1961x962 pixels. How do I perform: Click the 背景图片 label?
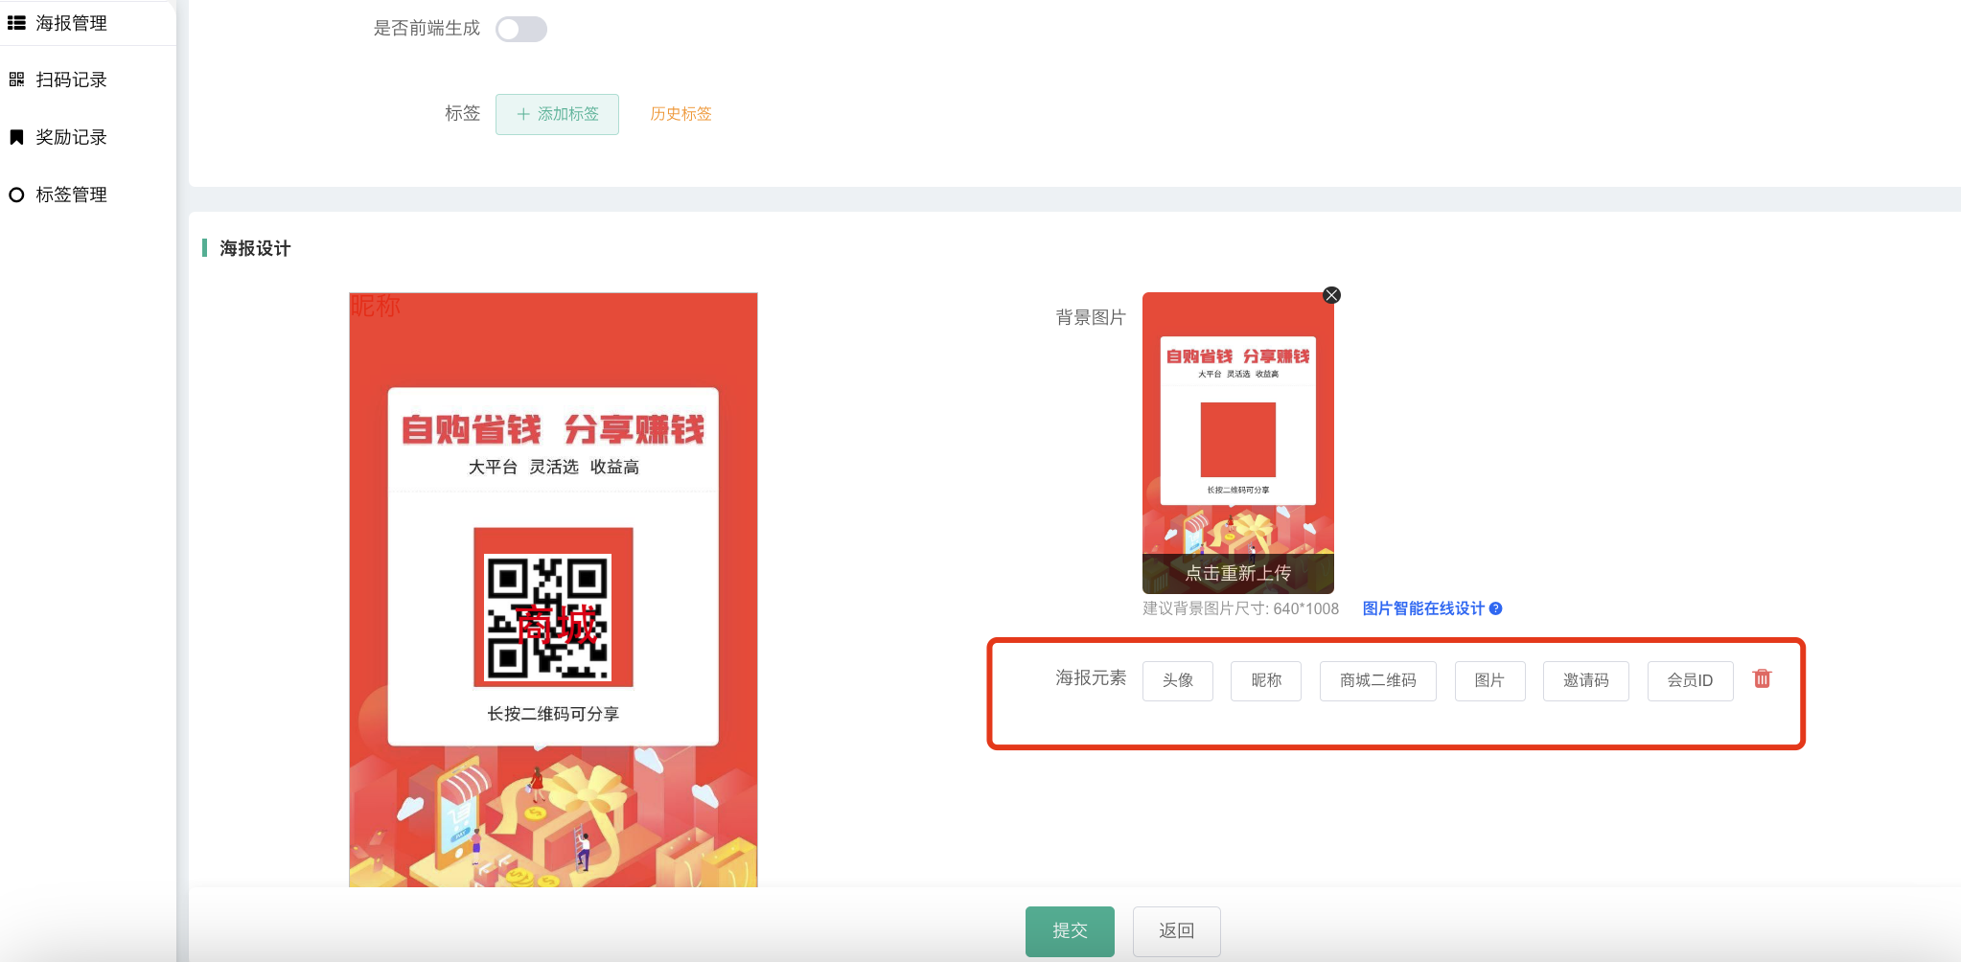[x=1091, y=317]
